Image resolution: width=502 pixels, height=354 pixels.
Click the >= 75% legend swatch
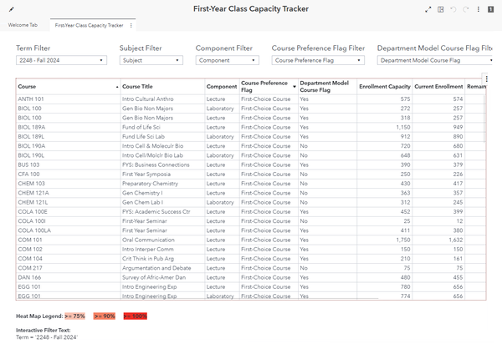[75, 316]
